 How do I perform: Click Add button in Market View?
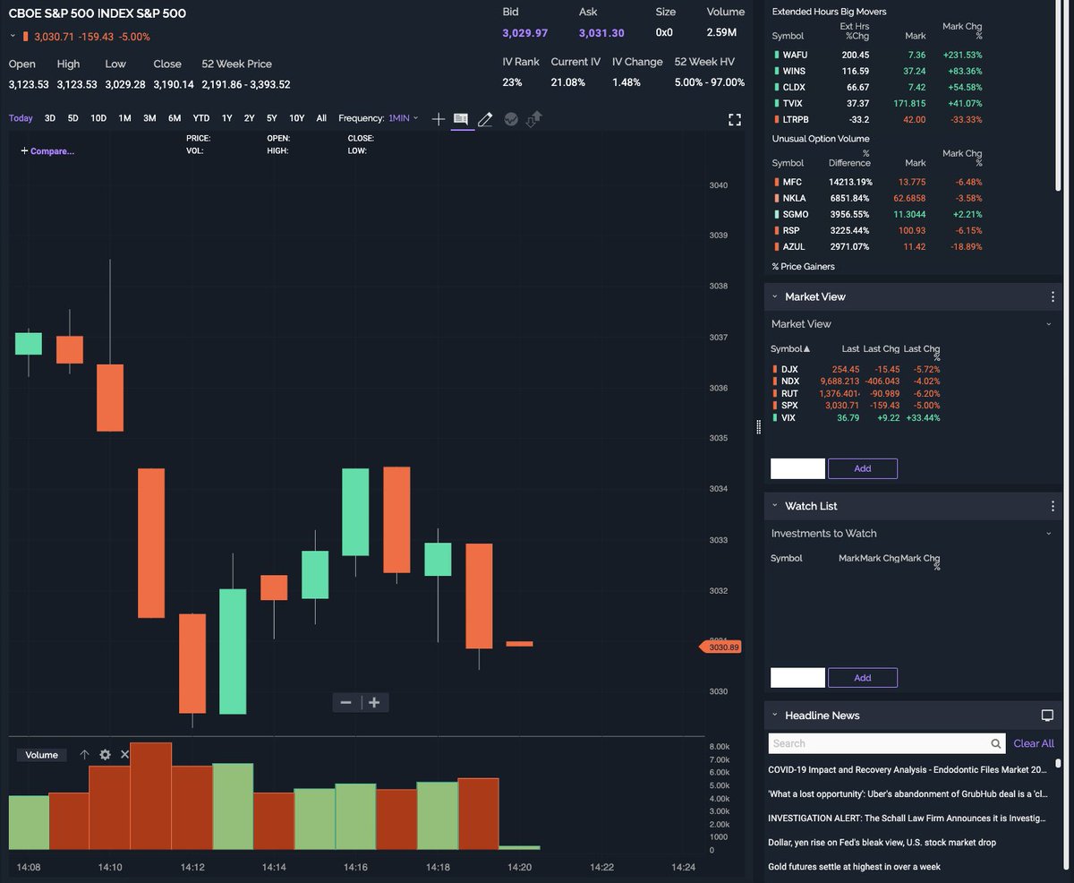click(x=863, y=468)
